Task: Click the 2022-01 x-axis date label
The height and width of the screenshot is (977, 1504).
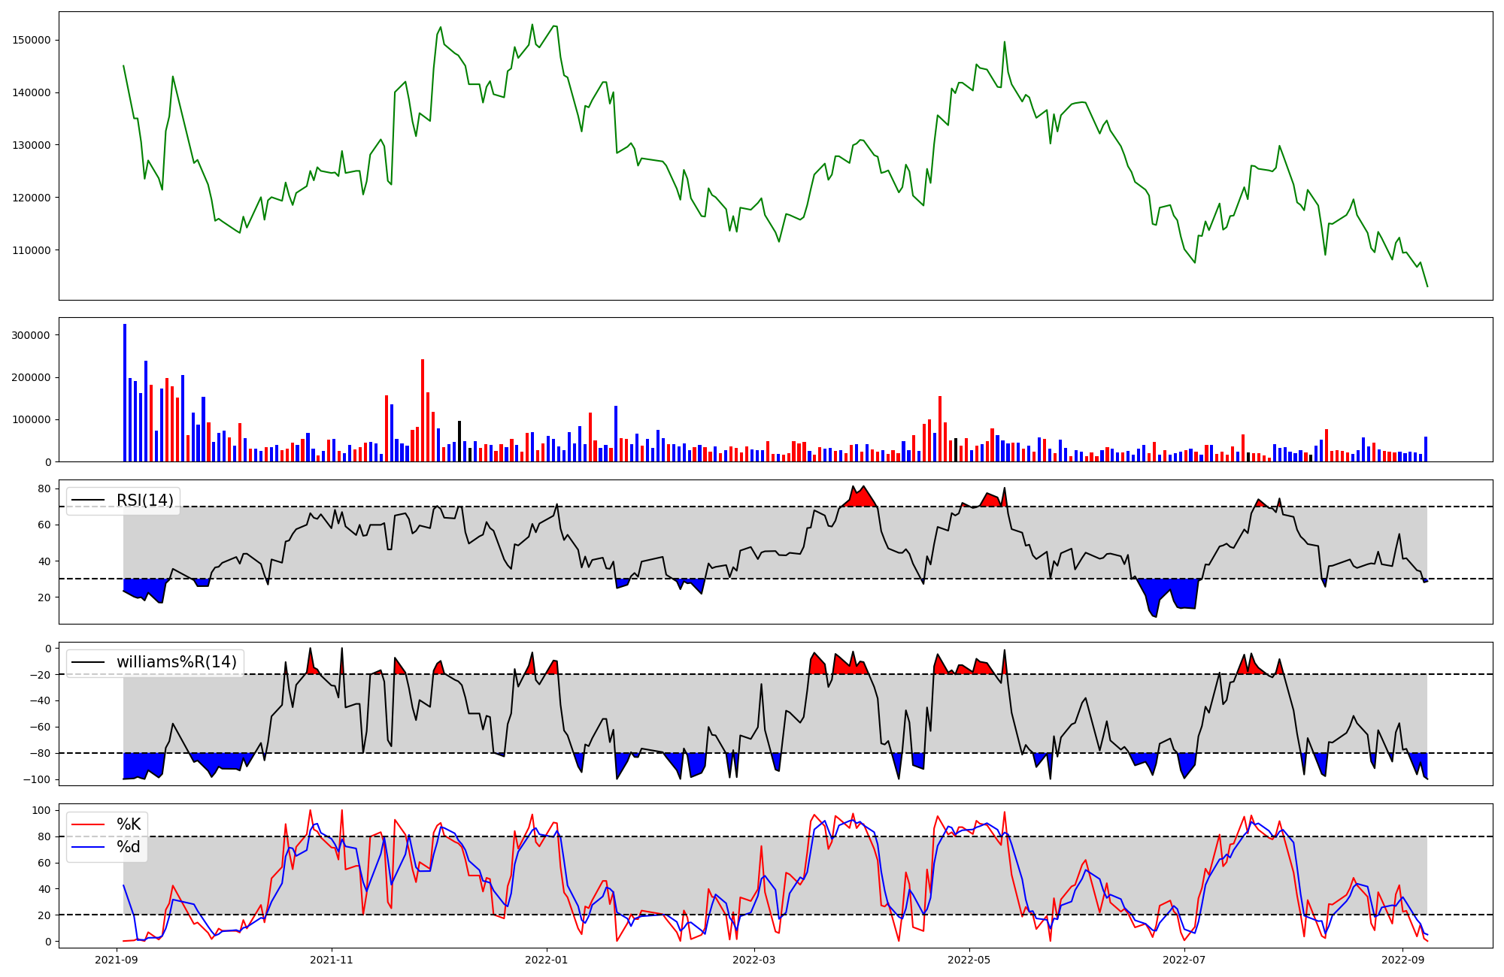Action: coord(547,960)
